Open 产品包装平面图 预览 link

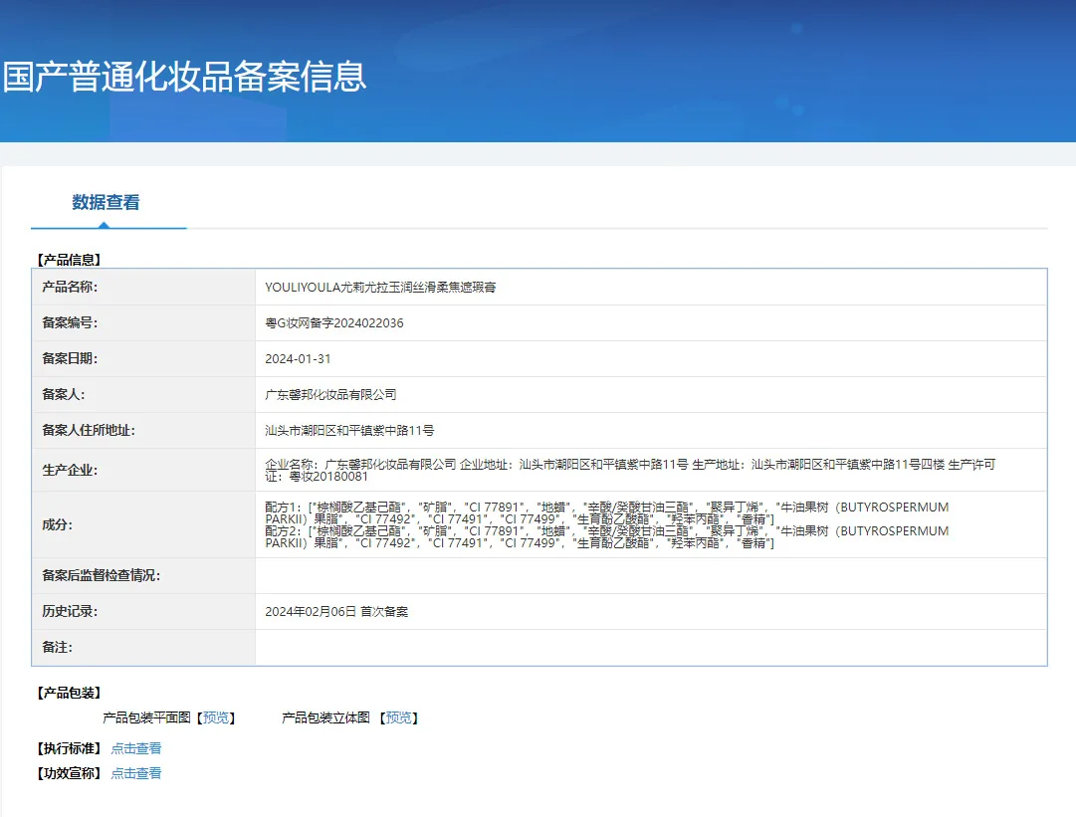(216, 717)
